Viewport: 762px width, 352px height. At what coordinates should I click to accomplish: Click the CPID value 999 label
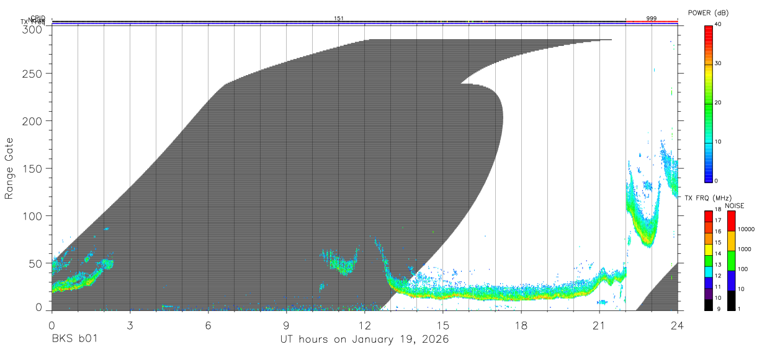pyautogui.click(x=652, y=18)
